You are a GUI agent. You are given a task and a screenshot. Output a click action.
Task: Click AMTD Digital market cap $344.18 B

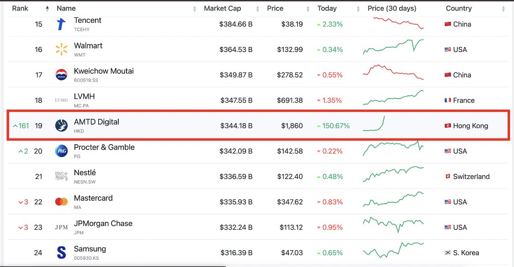236,126
